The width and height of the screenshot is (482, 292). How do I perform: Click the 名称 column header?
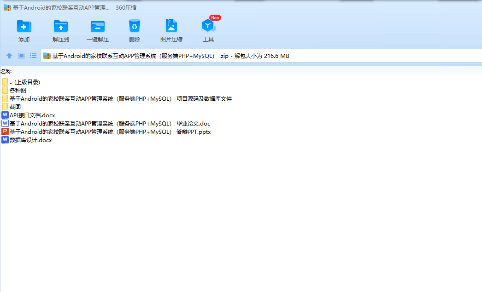6,71
